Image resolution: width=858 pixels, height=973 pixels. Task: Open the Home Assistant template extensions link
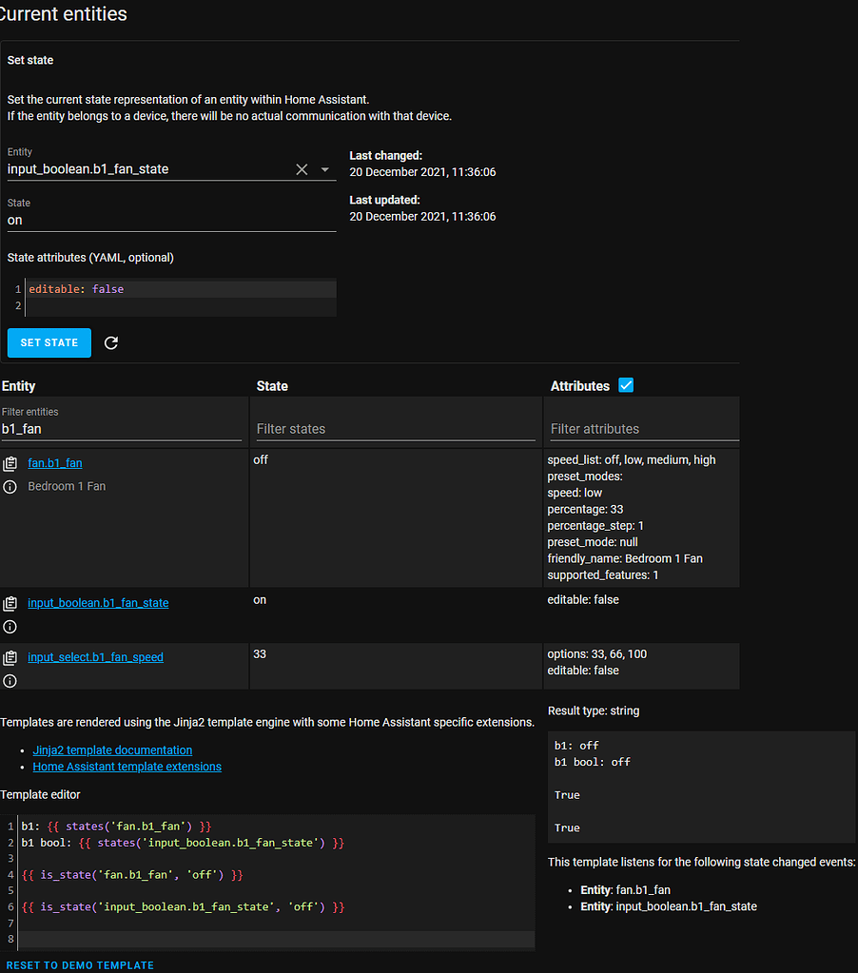coord(127,766)
